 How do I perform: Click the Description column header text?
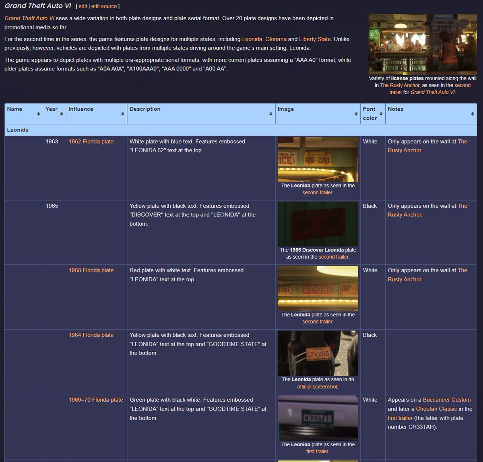pos(145,109)
